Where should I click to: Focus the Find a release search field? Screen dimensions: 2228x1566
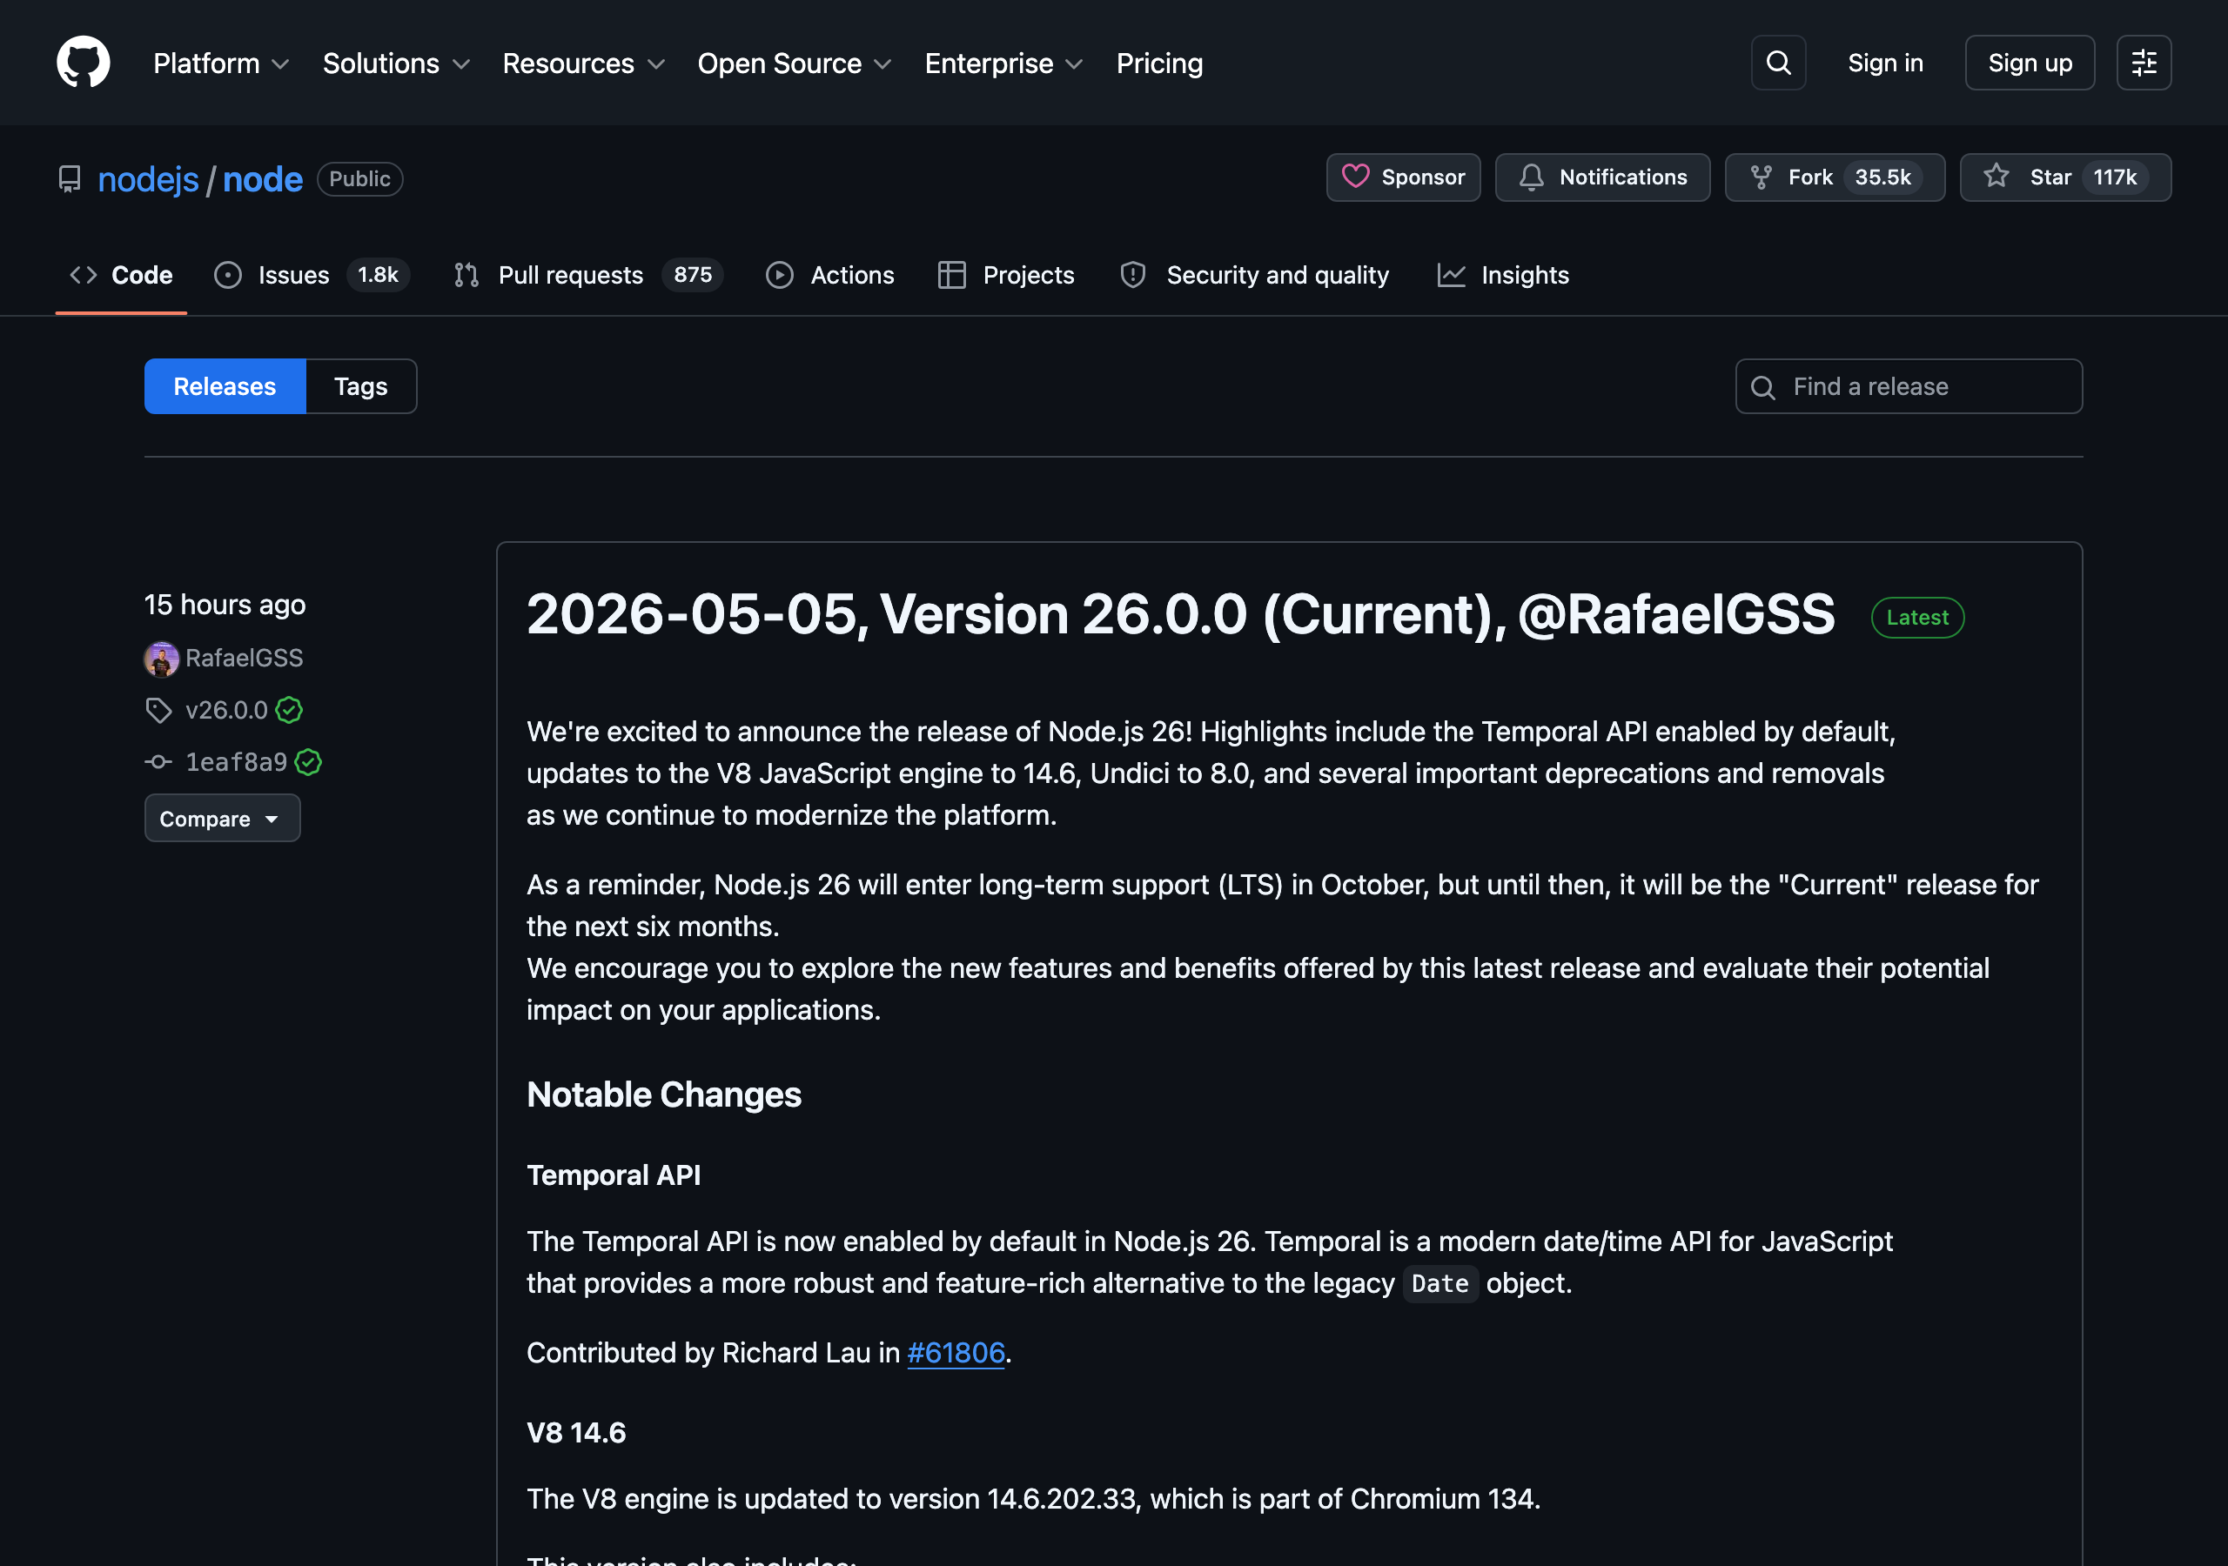(x=1909, y=387)
